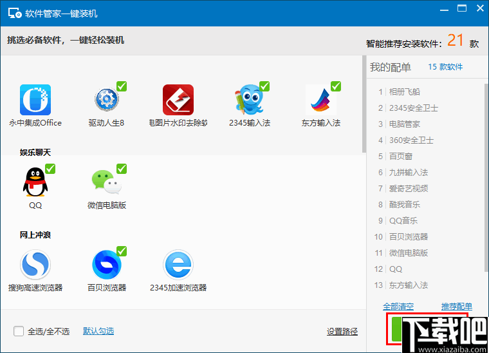Choose the 电图片水印去除 red eraser icon
The height and width of the screenshot is (353, 489).
click(x=178, y=100)
